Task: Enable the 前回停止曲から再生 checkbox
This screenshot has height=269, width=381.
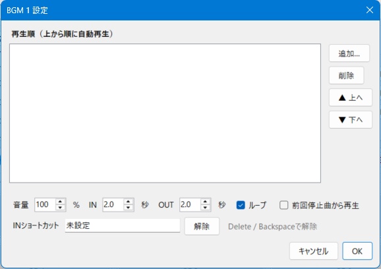Action: tap(283, 205)
